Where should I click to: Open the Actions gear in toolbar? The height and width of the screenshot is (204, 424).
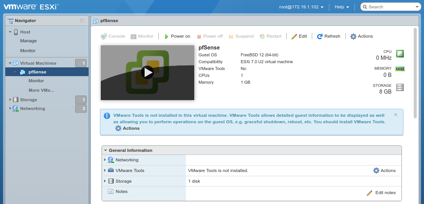(361, 36)
